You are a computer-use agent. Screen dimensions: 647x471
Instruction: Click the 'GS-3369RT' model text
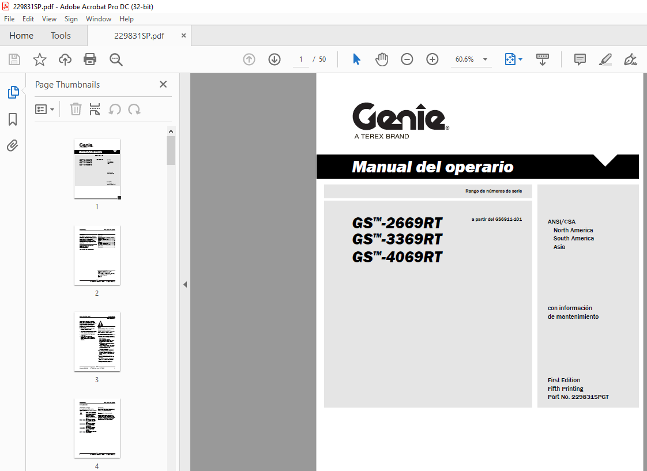[x=397, y=239]
